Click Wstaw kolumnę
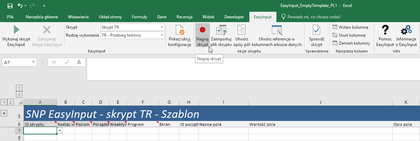Image resolution: width=420 pixels, height=141 pixels. tap(350, 27)
